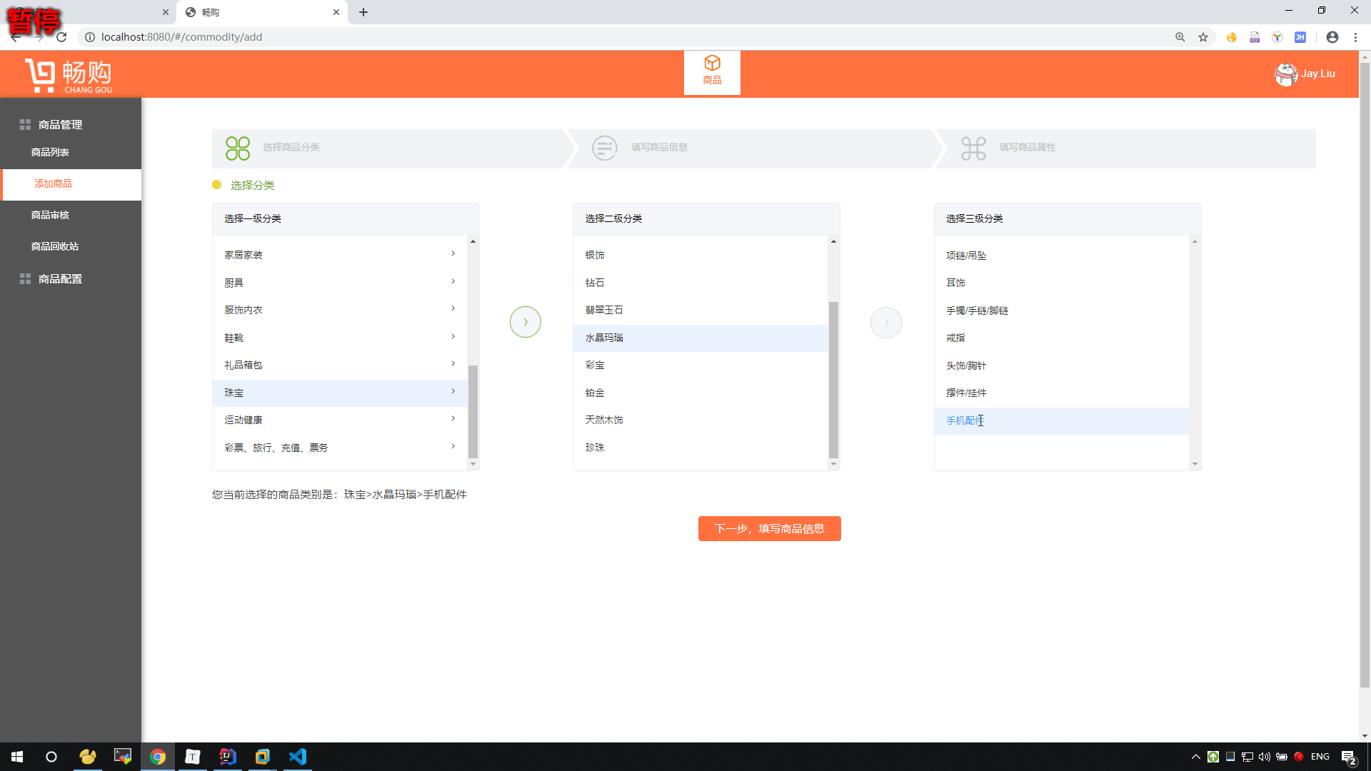
Task: Click the 商品配置 grid icon in sidebar
Action: point(25,278)
